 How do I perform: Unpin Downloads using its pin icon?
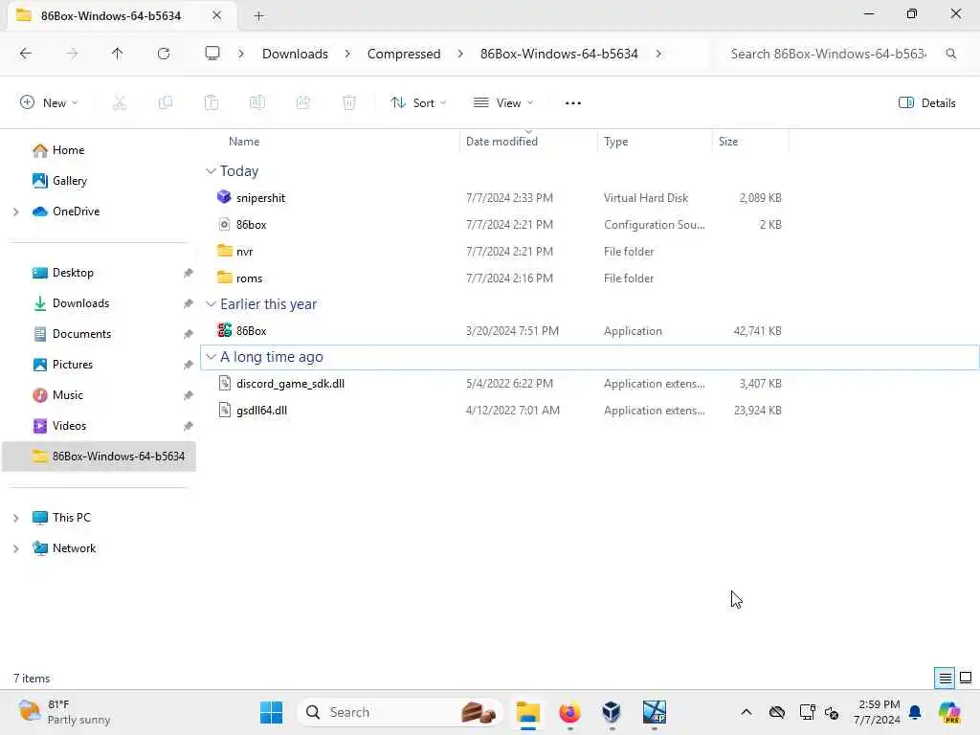[x=188, y=303]
